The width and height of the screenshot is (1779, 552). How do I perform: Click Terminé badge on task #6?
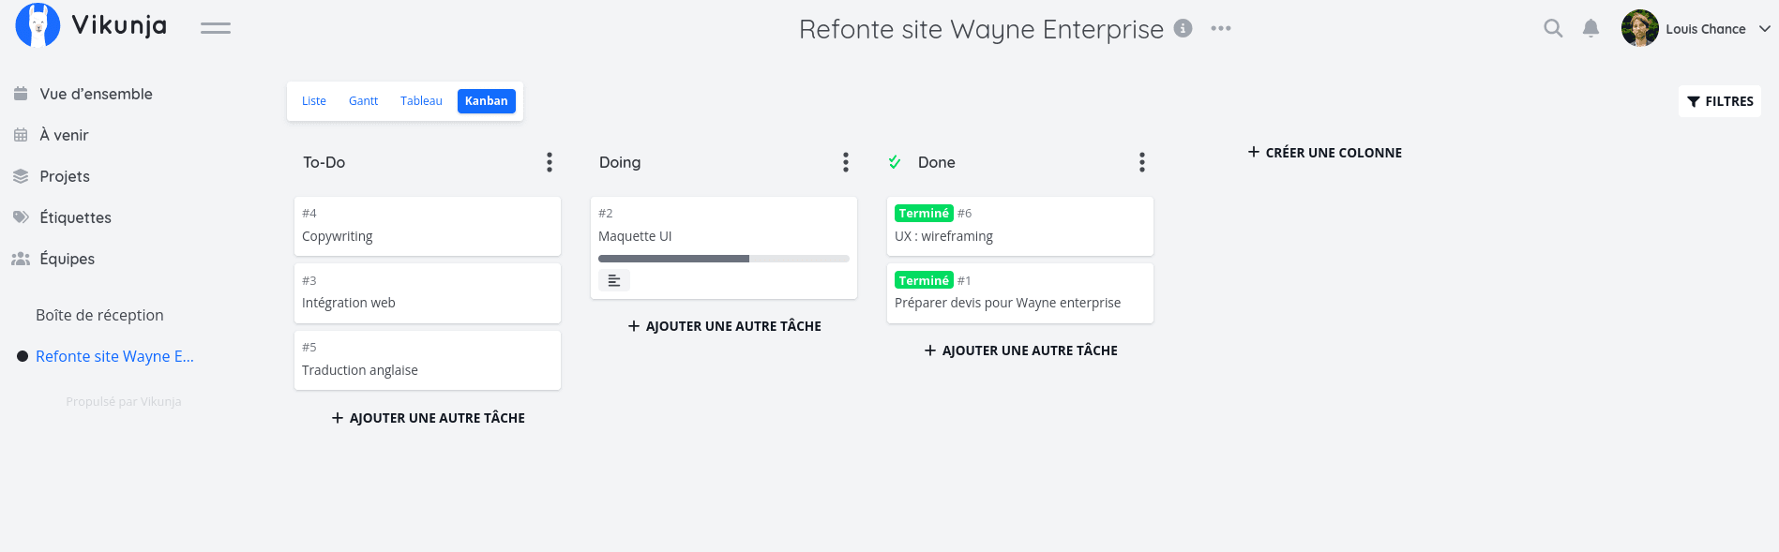(924, 214)
